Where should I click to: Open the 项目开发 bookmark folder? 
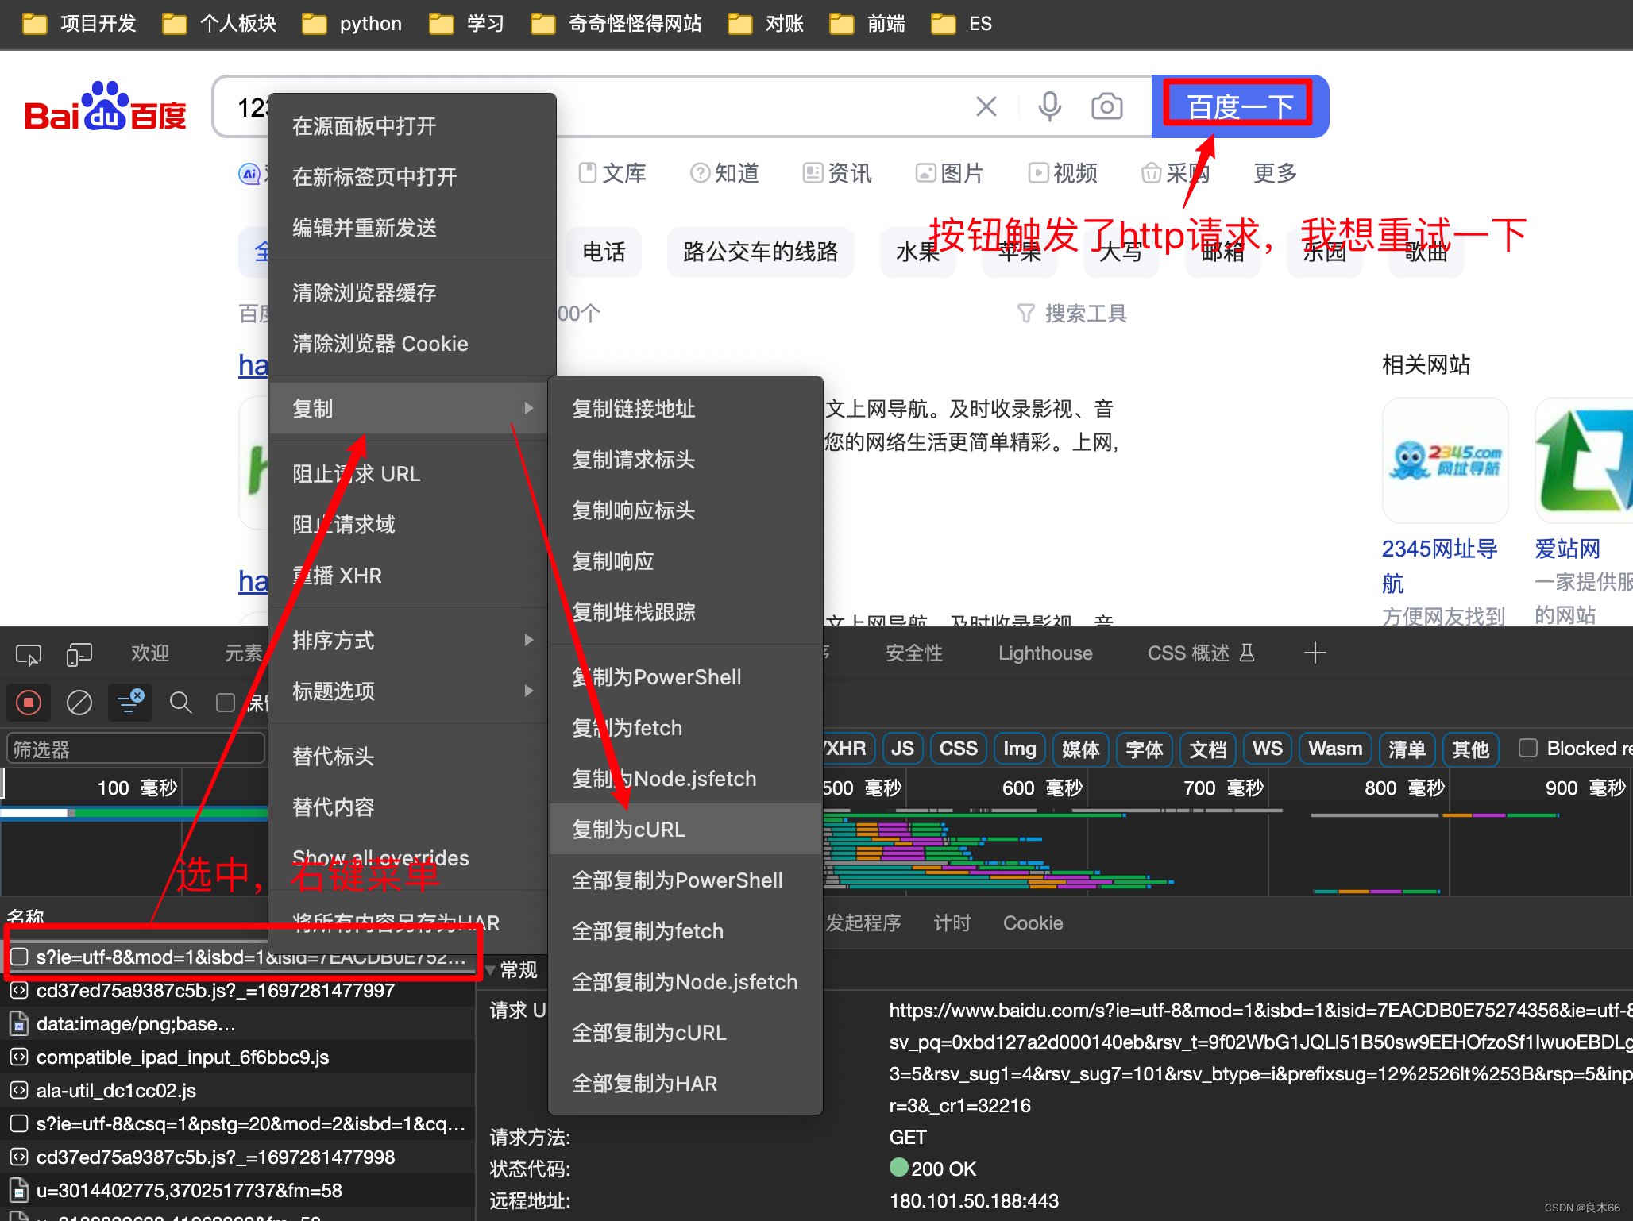point(79,24)
